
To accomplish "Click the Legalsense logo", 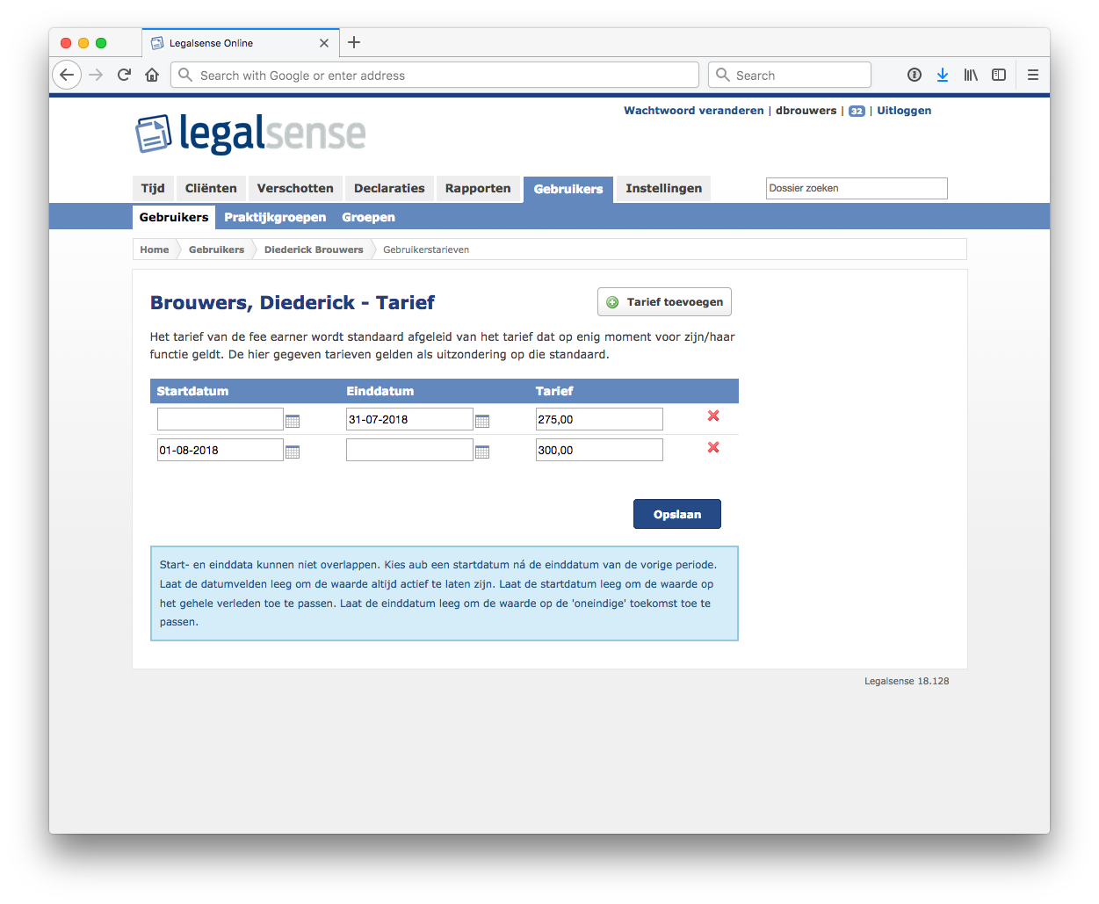I will click(250, 134).
